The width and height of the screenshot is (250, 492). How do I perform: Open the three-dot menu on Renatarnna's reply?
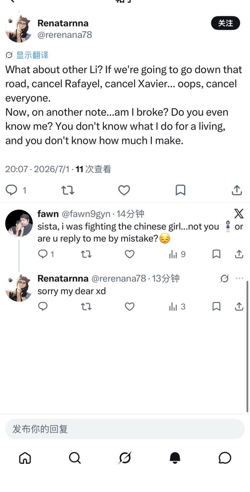pos(239,278)
